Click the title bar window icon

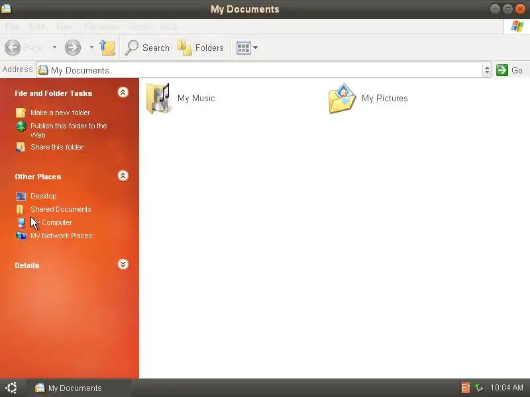6,9
